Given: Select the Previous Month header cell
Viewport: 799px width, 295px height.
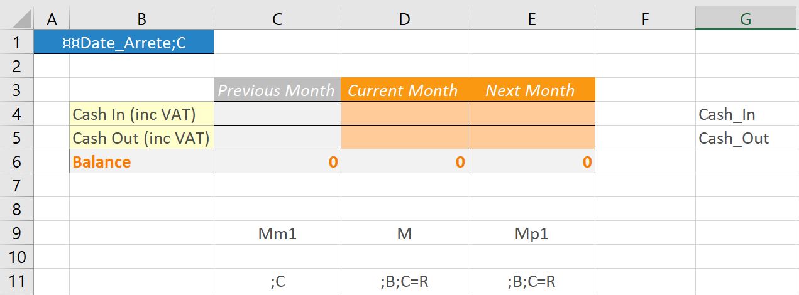Looking at the screenshot, I should tap(277, 90).
